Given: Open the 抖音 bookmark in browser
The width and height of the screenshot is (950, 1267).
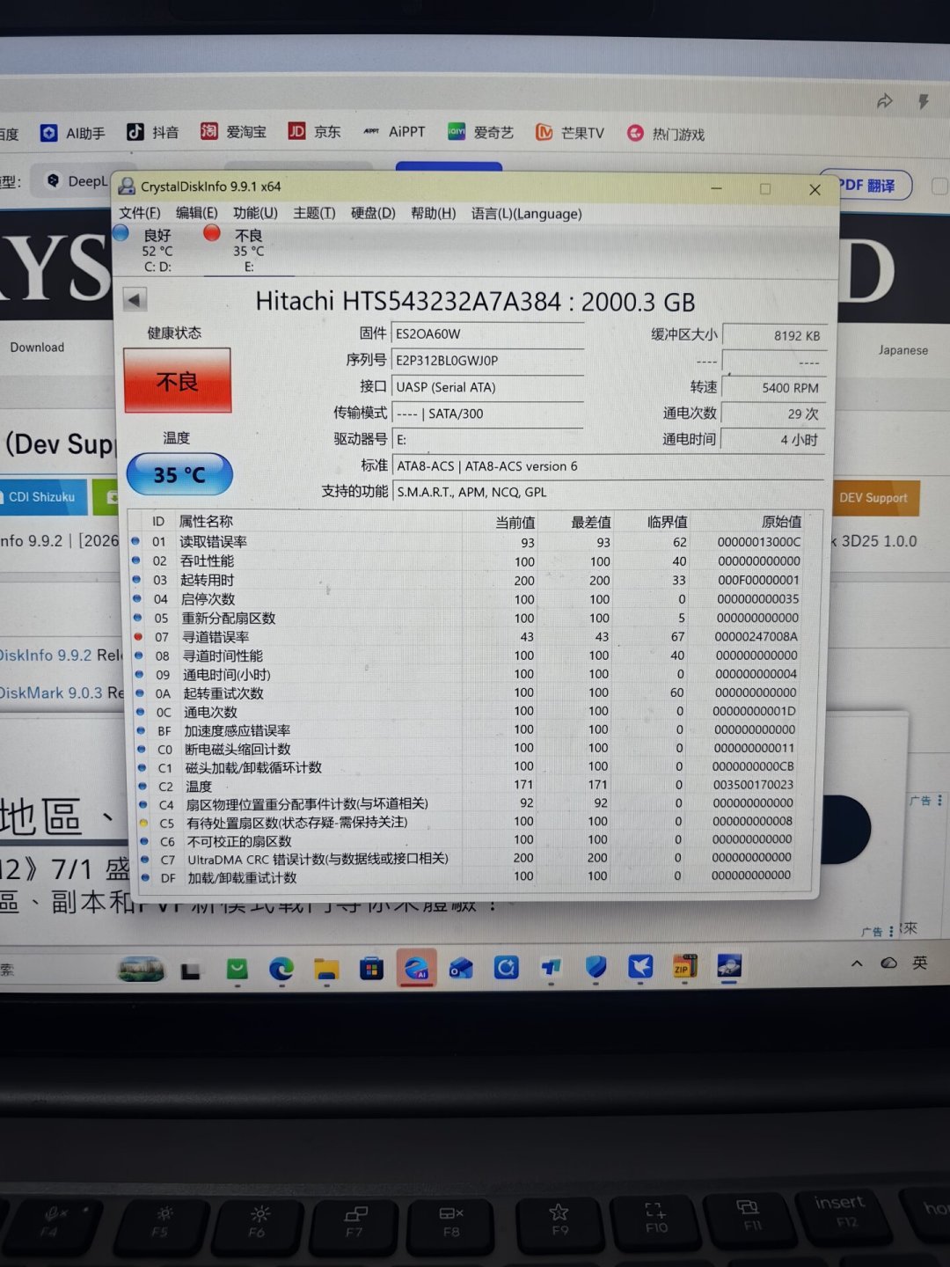Looking at the screenshot, I should pyautogui.click(x=152, y=132).
